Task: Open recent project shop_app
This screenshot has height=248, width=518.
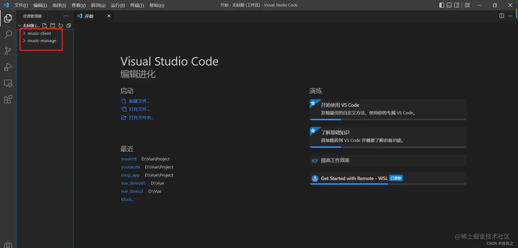Action: pos(130,175)
